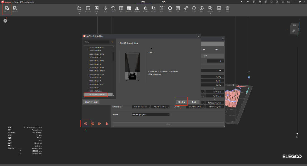The image size is (307, 166).
Task: Open the print settings icon beside machine settings
Action: click(15, 8)
